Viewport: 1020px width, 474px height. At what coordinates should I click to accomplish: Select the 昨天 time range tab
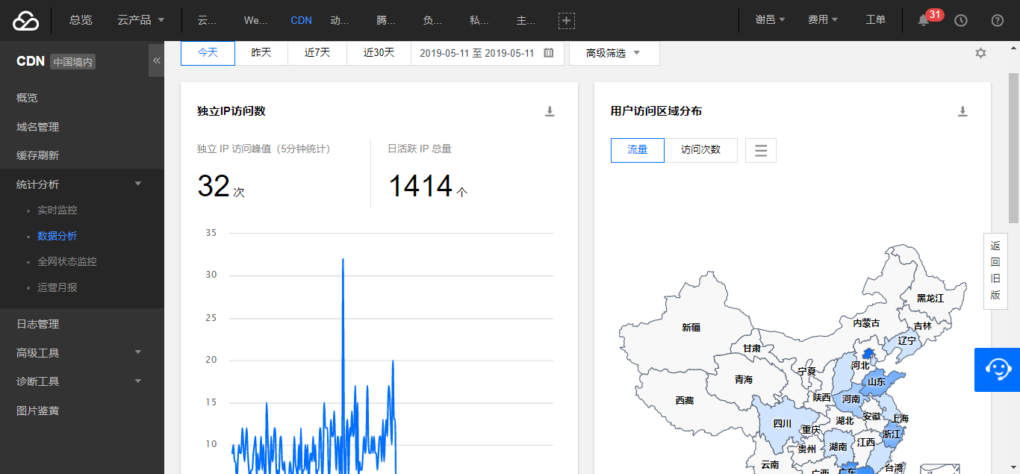261,53
